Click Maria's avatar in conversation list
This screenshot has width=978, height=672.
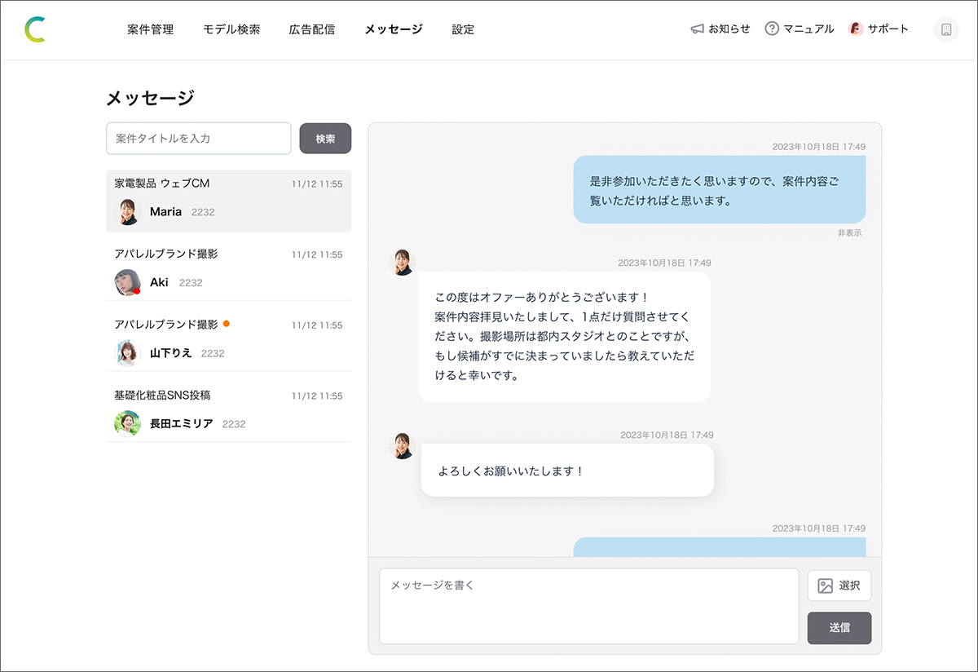(x=127, y=212)
